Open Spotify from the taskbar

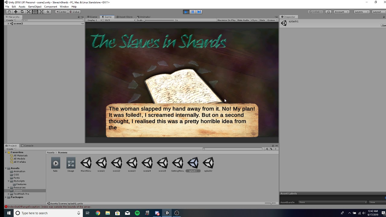[x=137, y=213]
